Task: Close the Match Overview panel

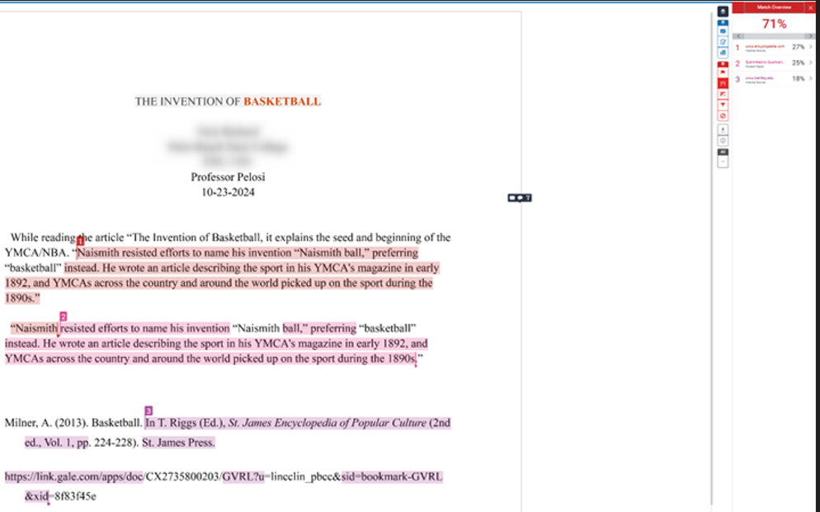Action: pos(810,7)
